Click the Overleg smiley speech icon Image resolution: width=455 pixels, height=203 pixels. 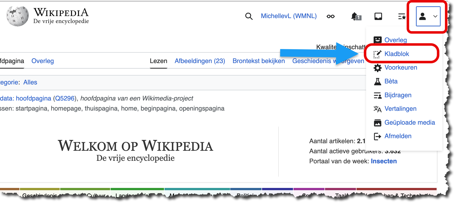click(x=377, y=40)
